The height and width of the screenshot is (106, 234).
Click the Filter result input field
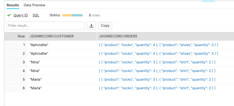point(46,26)
